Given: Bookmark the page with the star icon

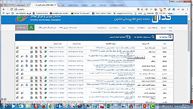Looking at the screenshot, I should tap(142, 9).
